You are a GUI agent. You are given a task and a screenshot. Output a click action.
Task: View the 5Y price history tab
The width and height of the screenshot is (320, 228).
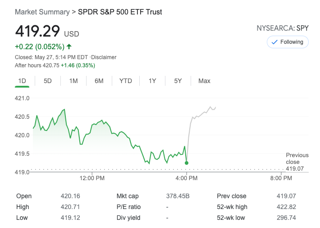178,81
